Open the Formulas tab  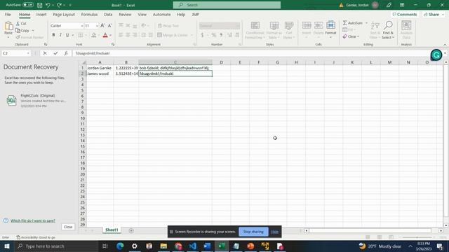click(x=89, y=14)
